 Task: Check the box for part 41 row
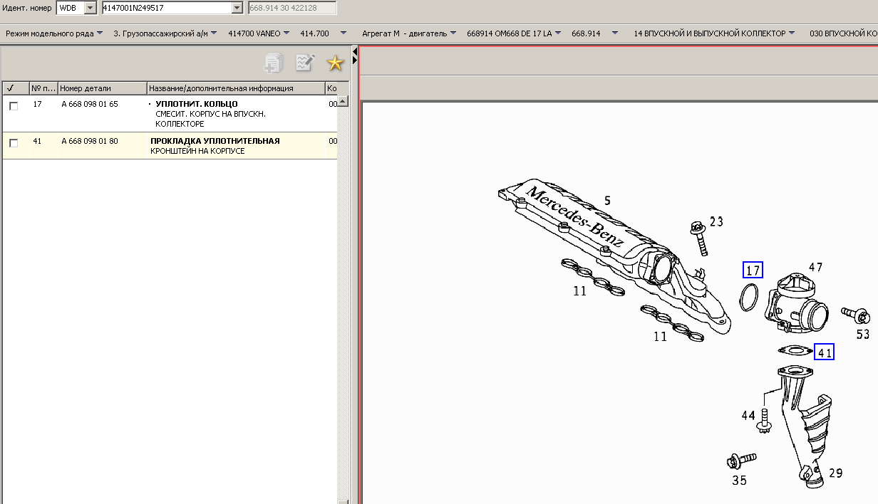14,143
